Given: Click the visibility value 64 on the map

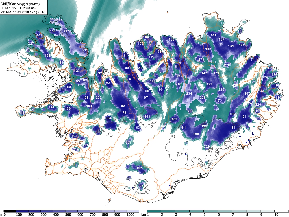Looking at the screenshot, I should [110, 118].
